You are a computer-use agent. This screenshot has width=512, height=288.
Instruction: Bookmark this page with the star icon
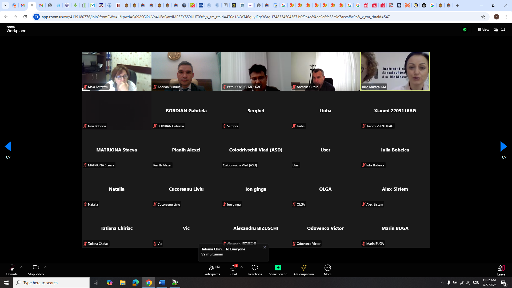point(483,17)
